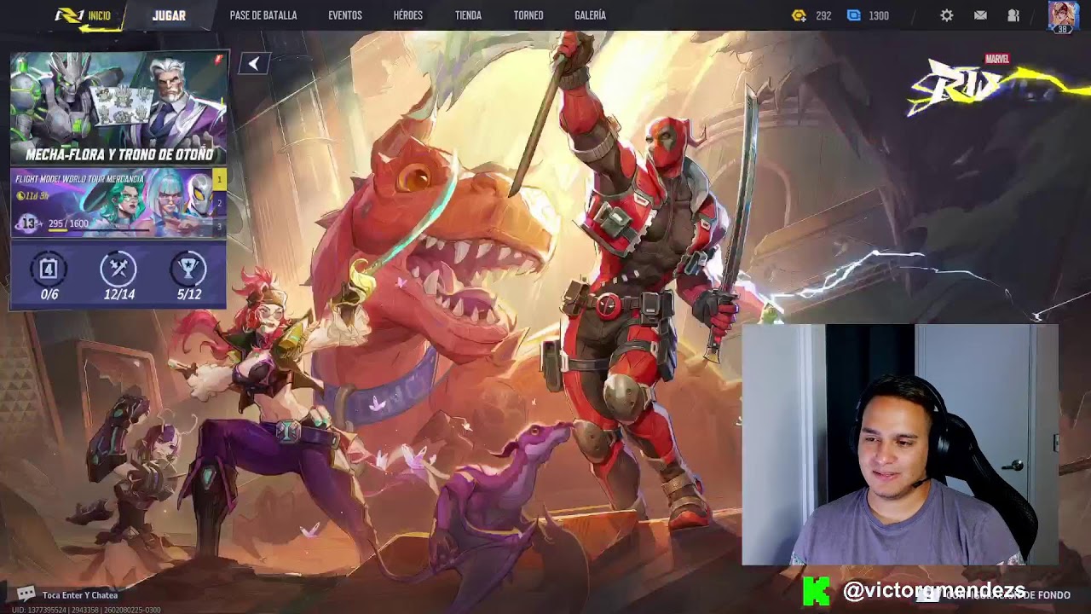Open the chat speech-bubble icon
This screenshot has height=614, width=1091.
(x=26, y=594)
